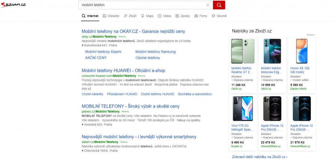Click the Seznam.cz logo
Screen dimensions: 334x160
13,5
